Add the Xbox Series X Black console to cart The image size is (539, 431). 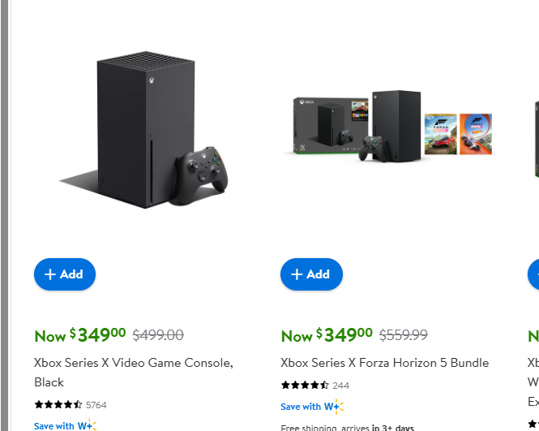65,274
